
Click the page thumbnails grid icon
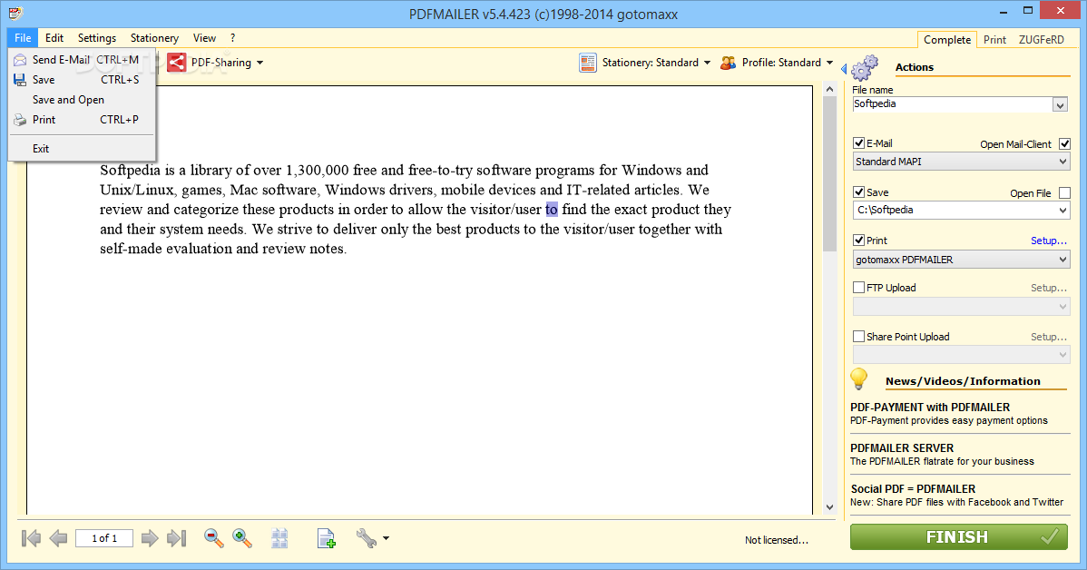(279, 538)
